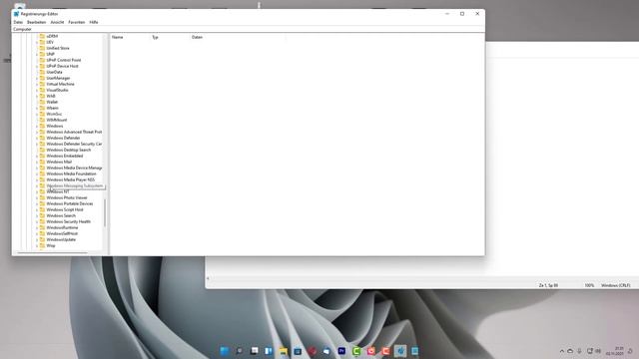Image resolution: width=639 pixels, height=359 pixels.
Task: Select the Windows Desktop Search key
Action: [x=69, y=150]
